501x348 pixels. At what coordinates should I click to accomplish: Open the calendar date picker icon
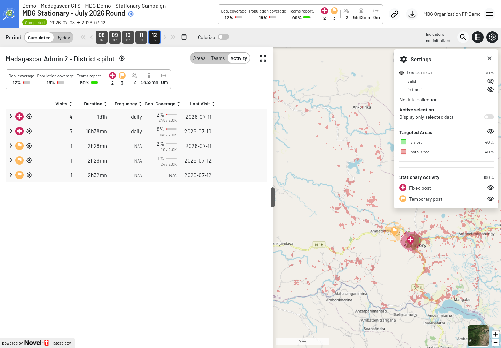(x=184, y=37)
